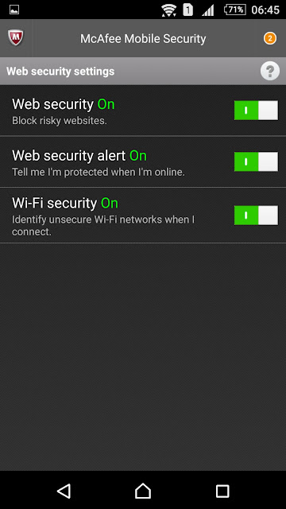The image size is (286, 509).
Task: Tap the Web security settings header
Action: (x=60, y=71)
